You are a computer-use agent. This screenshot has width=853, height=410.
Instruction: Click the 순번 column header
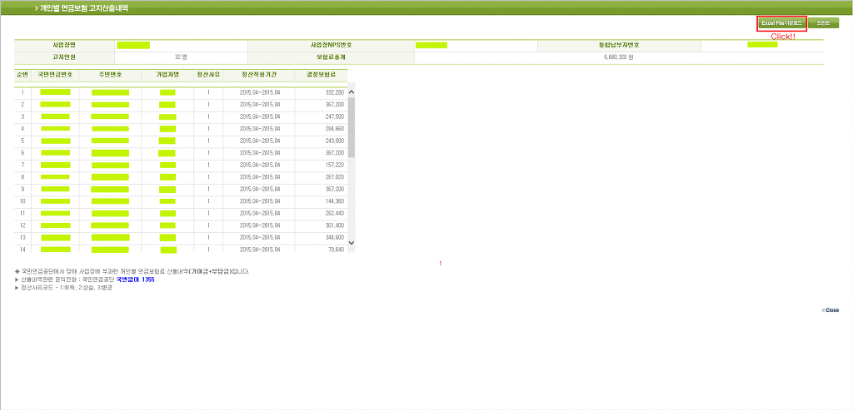click(22, 75)
